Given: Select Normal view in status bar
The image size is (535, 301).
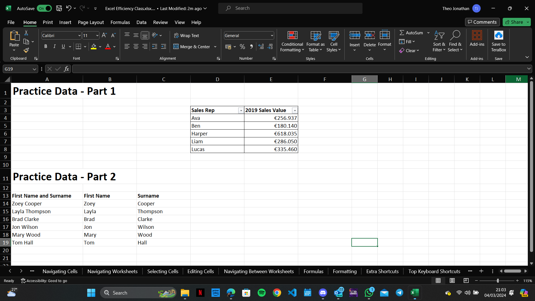Looking at the screenshot, I should coord(438,281).
